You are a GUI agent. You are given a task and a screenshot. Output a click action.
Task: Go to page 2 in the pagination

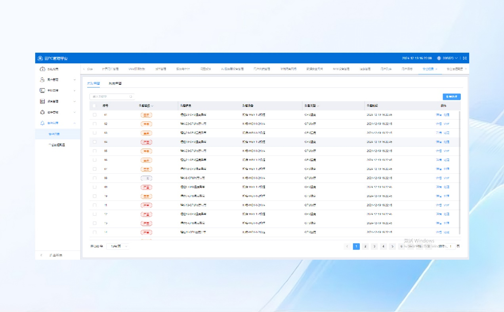[x=365, y=246]
